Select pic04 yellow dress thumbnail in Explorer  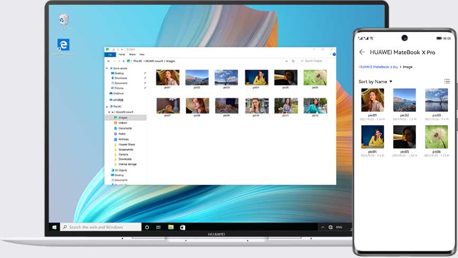click(x=256, y=78)
